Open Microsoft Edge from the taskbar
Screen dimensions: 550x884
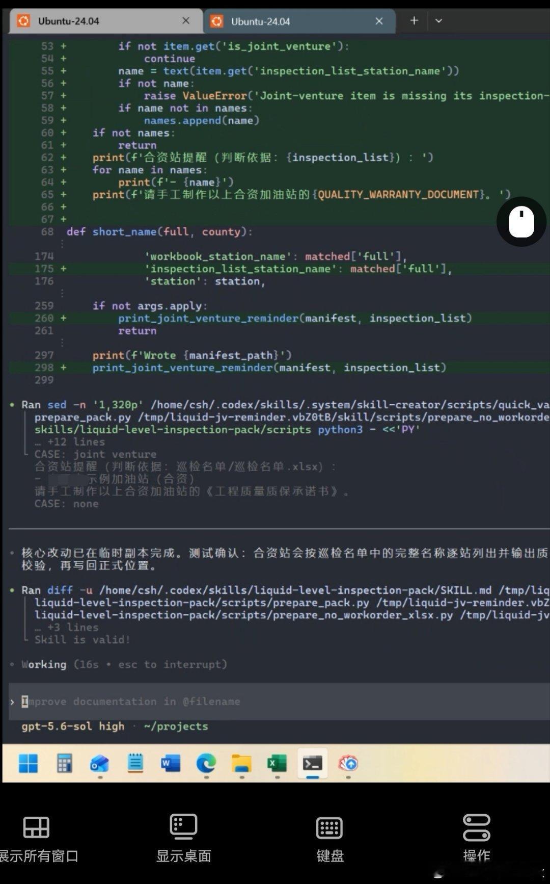coord(206,763)
